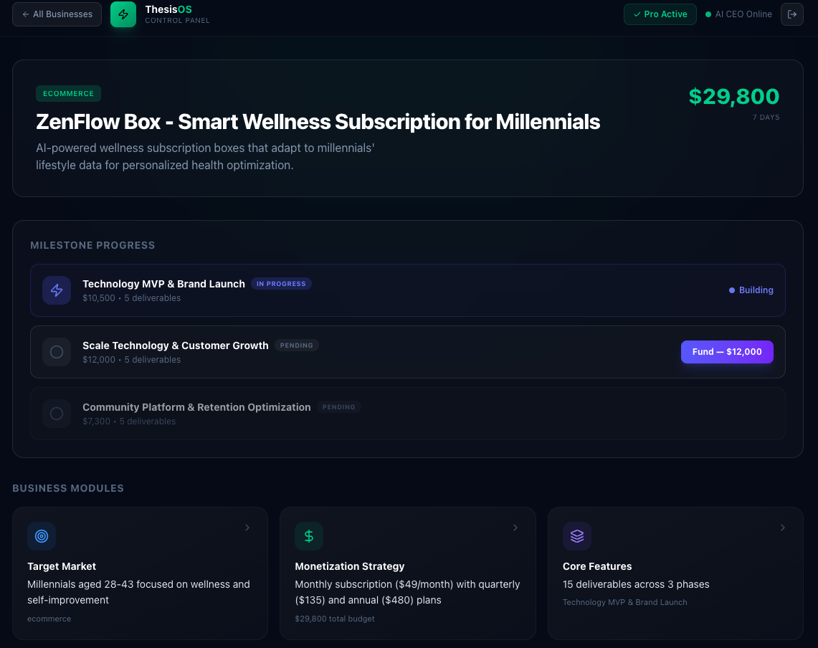Click the logout icon in the header
This screenshot has height=648, width=818.
pyautogui.click(x=792, y=14)
